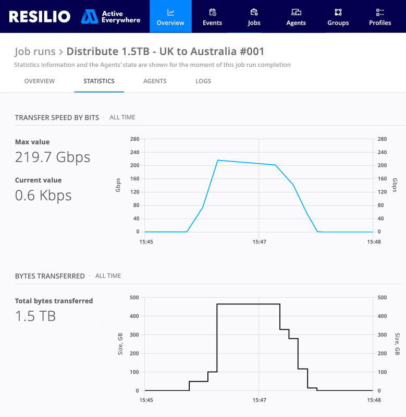Click the 15:47 marker on bytes chart
Screen dimensions: 406x417
click(259, 400)
